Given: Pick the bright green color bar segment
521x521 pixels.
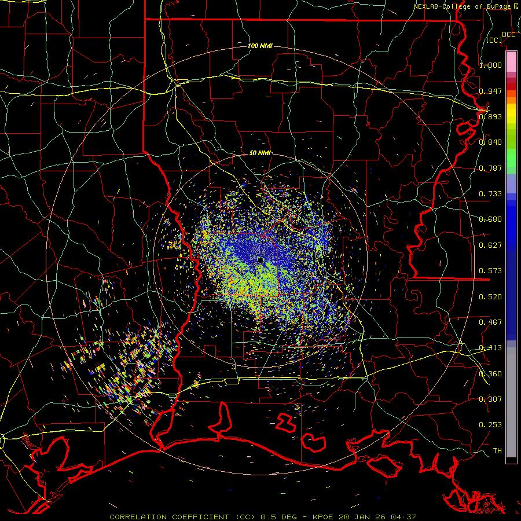Looking at the screenshot, I should [511, 158].
